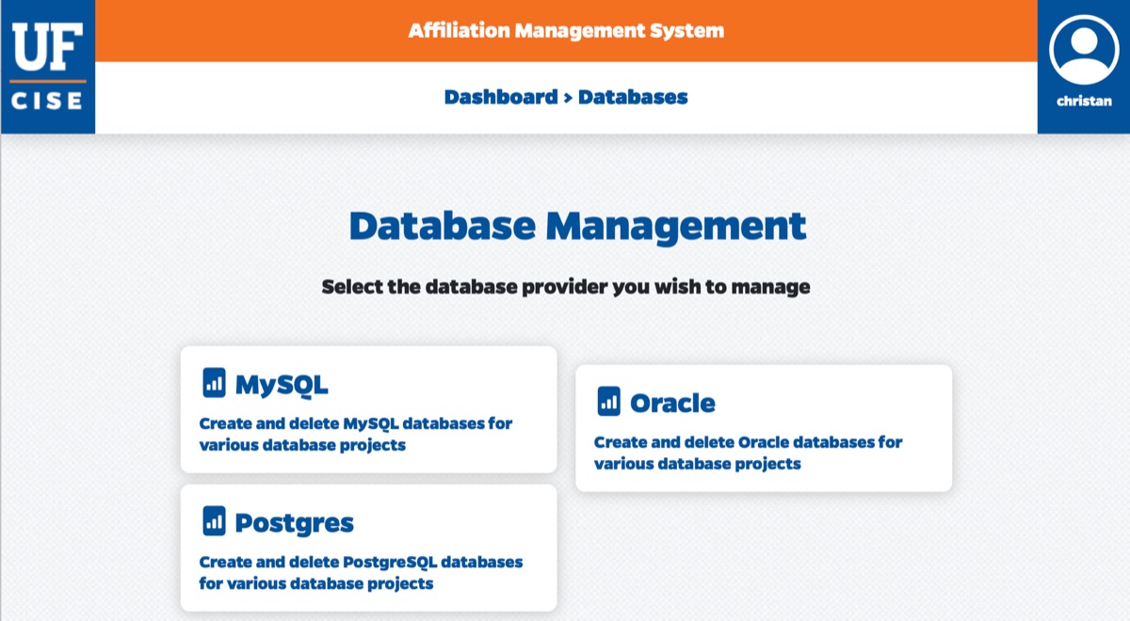Click 'Create and delete MySQL databases' description
The width and height of the screenshot is (1130, 621).
(356, 434)
